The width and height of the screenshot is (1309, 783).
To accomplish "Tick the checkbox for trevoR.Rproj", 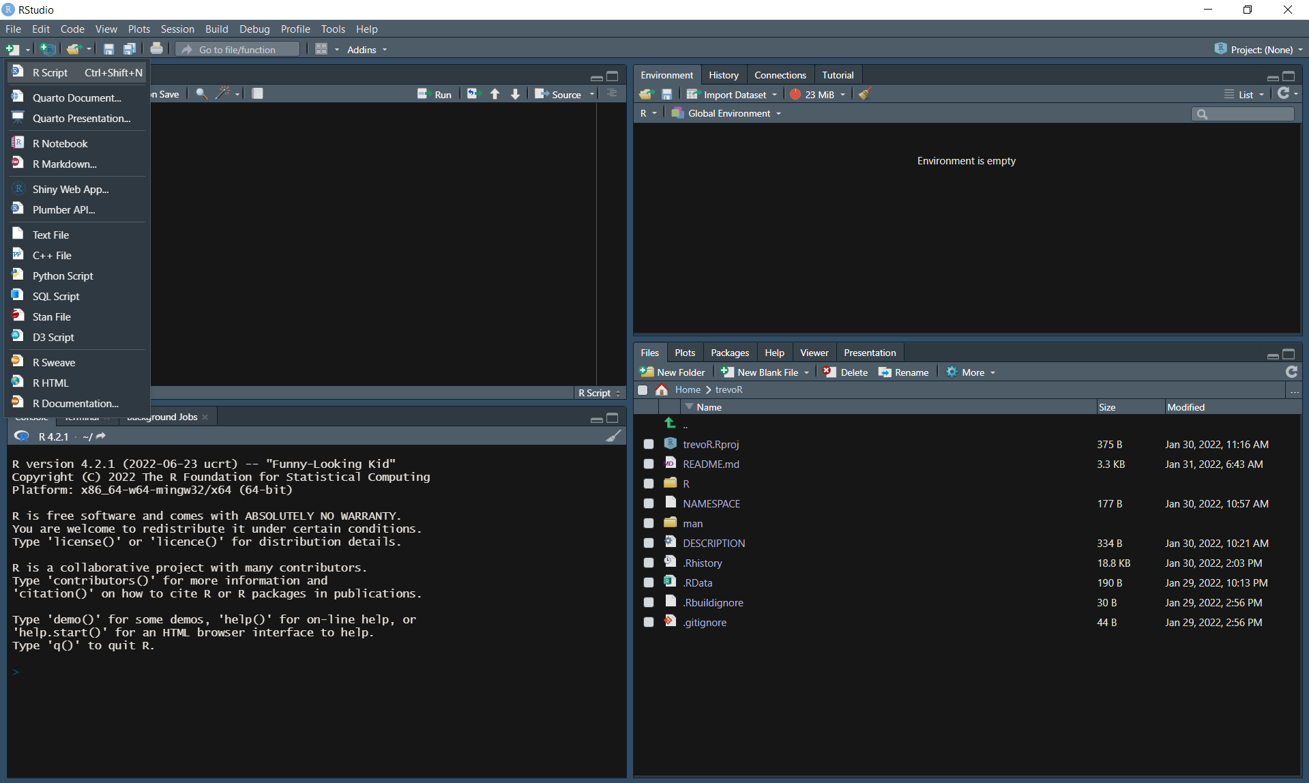I will [649, 444].
